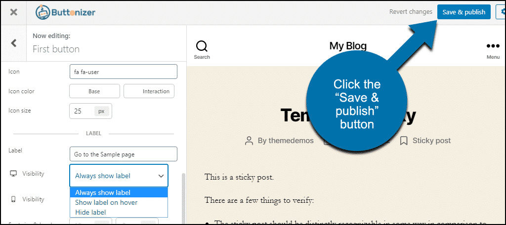Image resolution: width=506 pixels, height=225 pixels.
Task: Click the Save & publish button
Action: pos(464,12)
